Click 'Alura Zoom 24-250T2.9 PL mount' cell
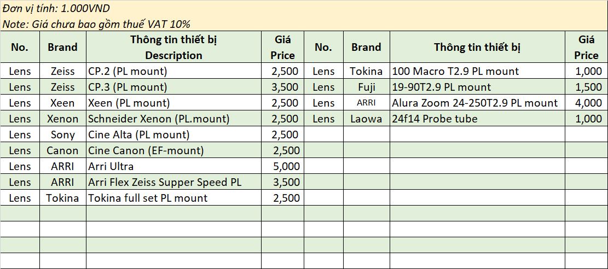608x269 pixels. pos(477,103)
